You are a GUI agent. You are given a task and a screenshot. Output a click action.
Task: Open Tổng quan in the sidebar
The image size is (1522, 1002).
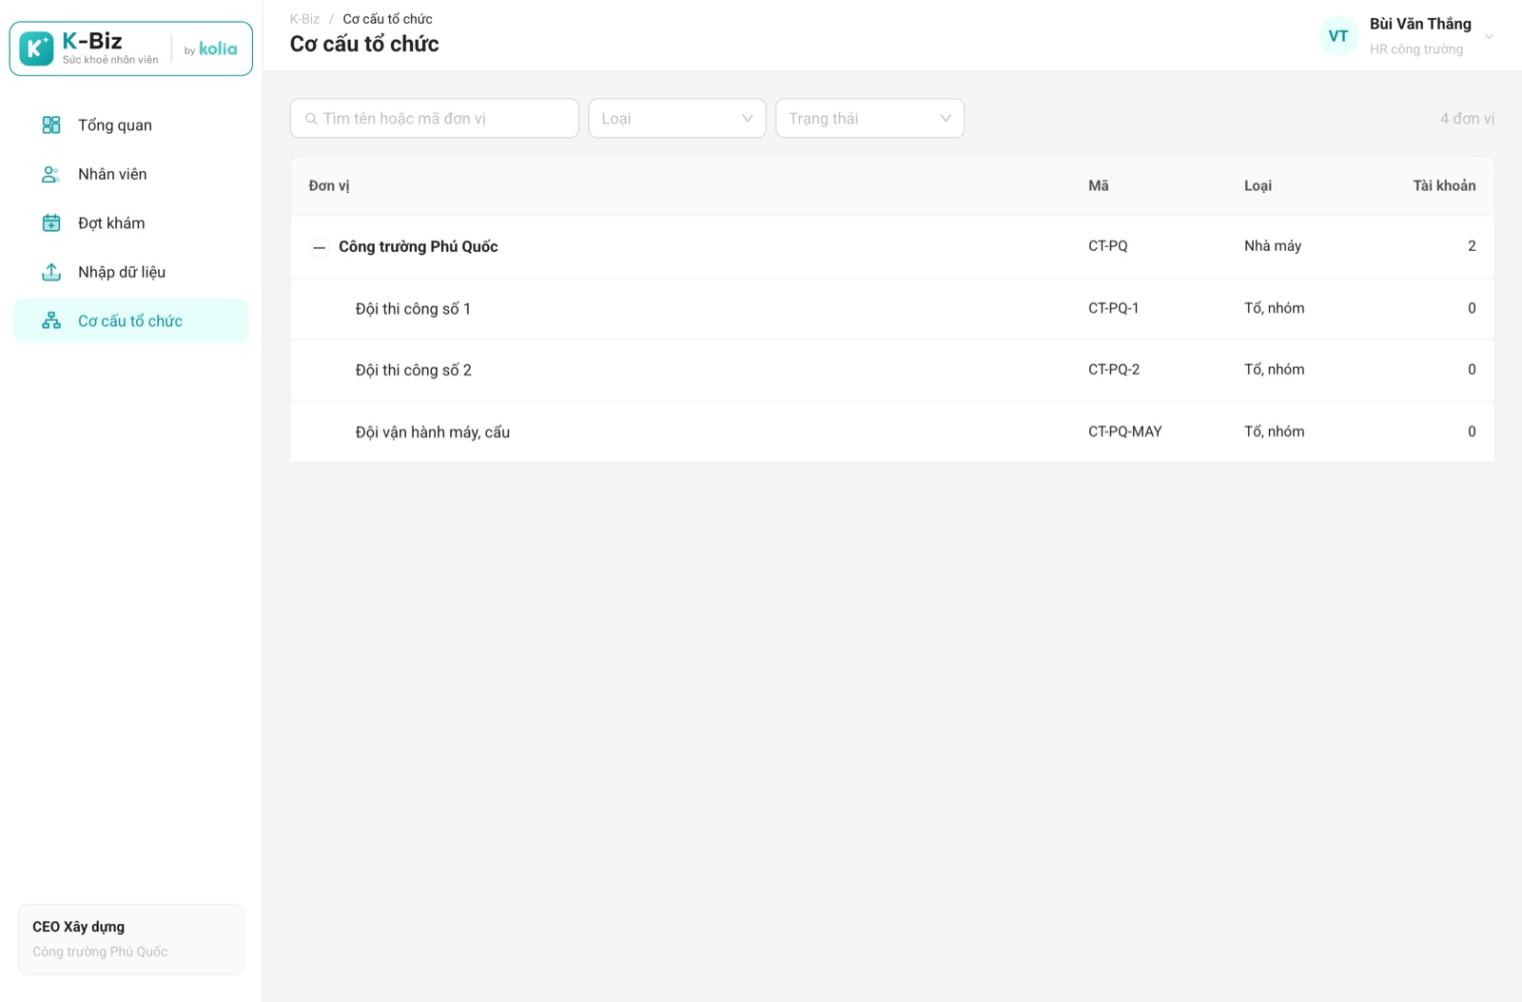tap(131, 125)
